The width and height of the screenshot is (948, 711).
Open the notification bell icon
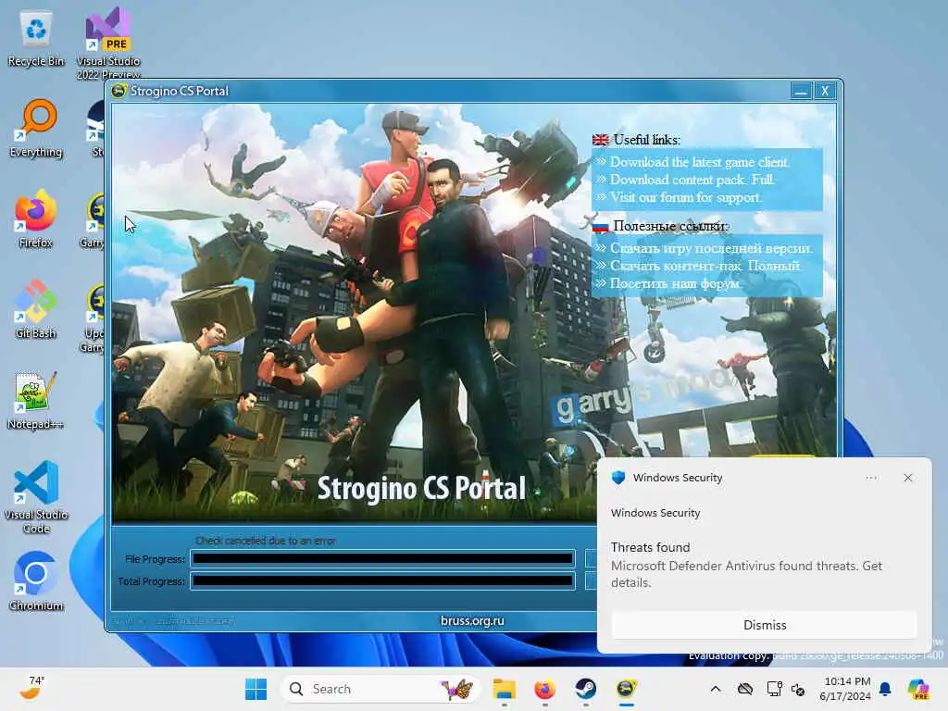pyautogui.click(x=885, y=689)
